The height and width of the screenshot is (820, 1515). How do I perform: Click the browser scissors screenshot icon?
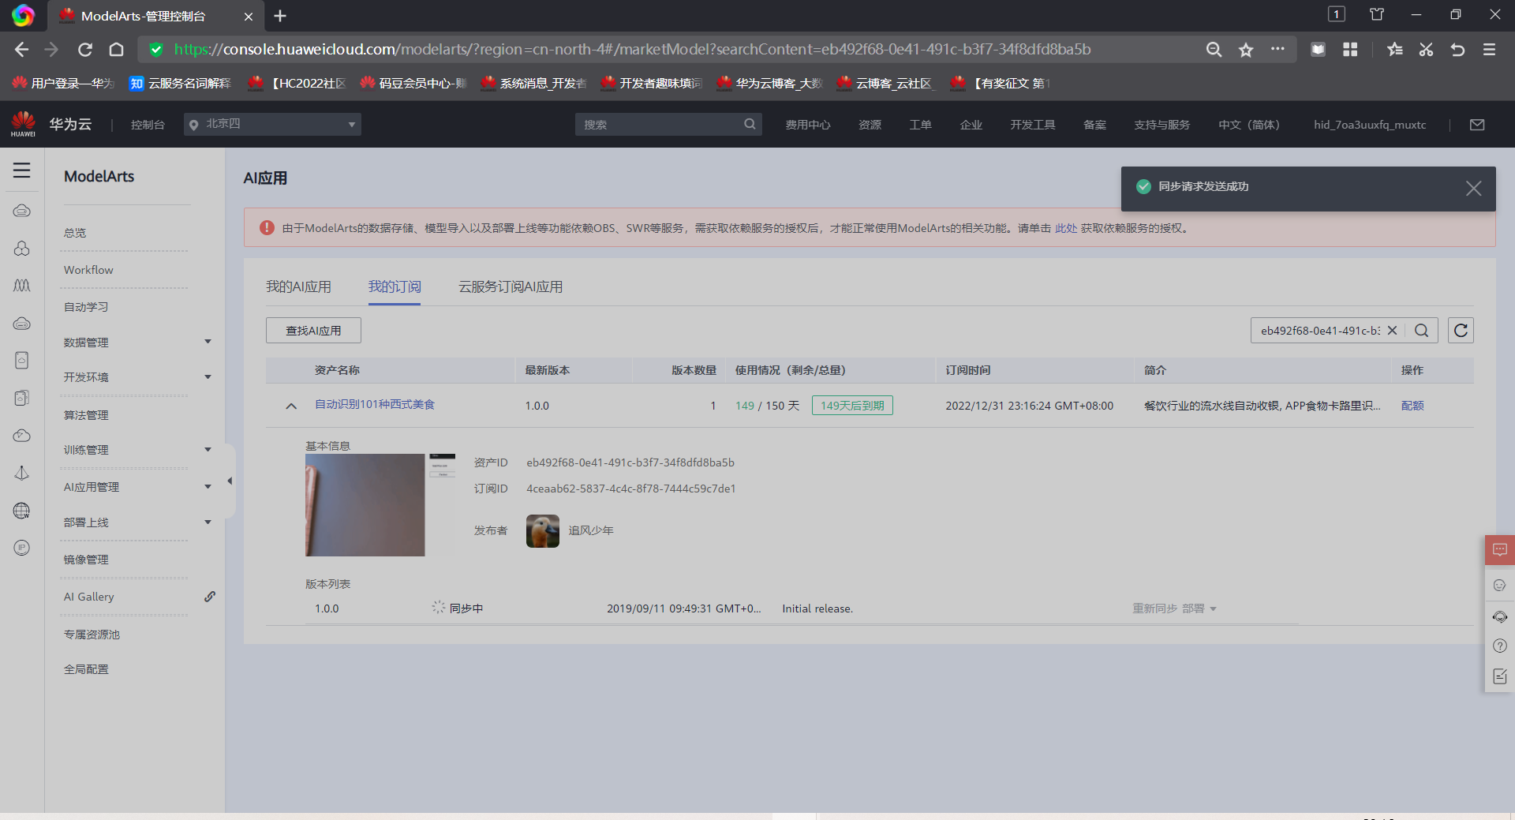click(1426, 50)
